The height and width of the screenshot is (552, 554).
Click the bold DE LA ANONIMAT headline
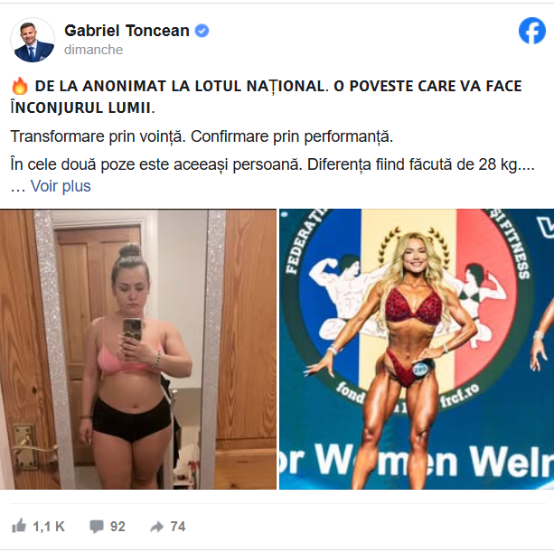278,87
